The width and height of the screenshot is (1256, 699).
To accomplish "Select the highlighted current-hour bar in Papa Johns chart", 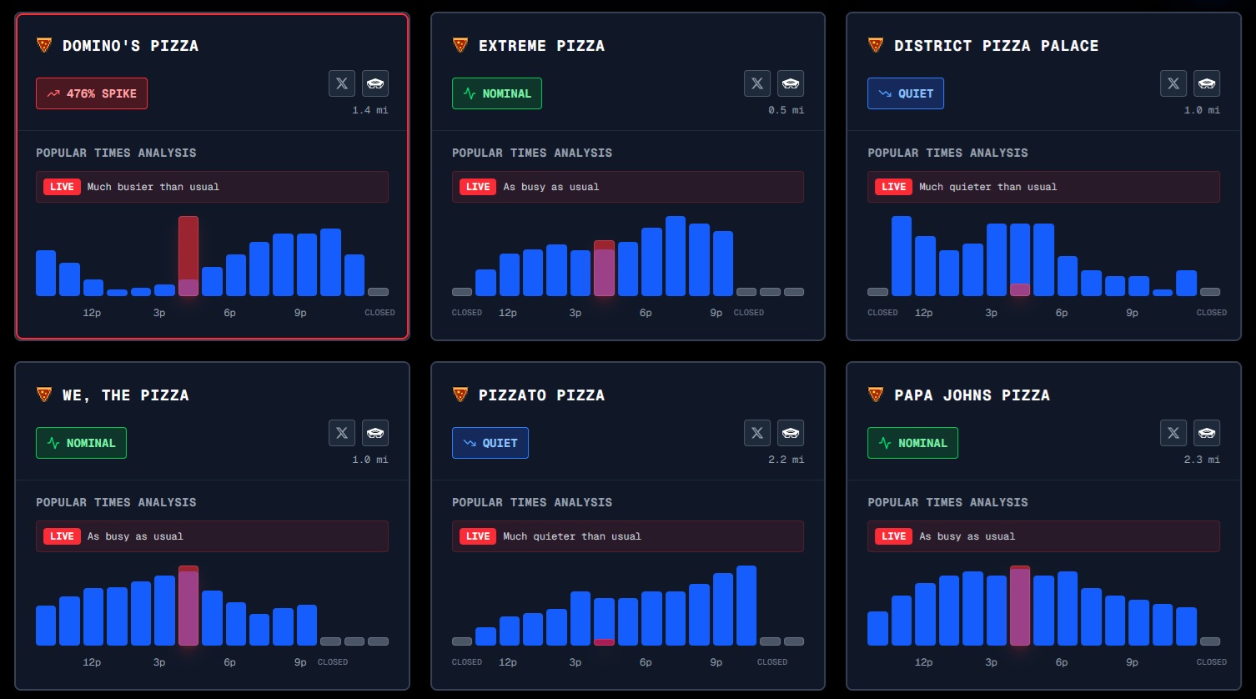I will (x=1020, y=606).
